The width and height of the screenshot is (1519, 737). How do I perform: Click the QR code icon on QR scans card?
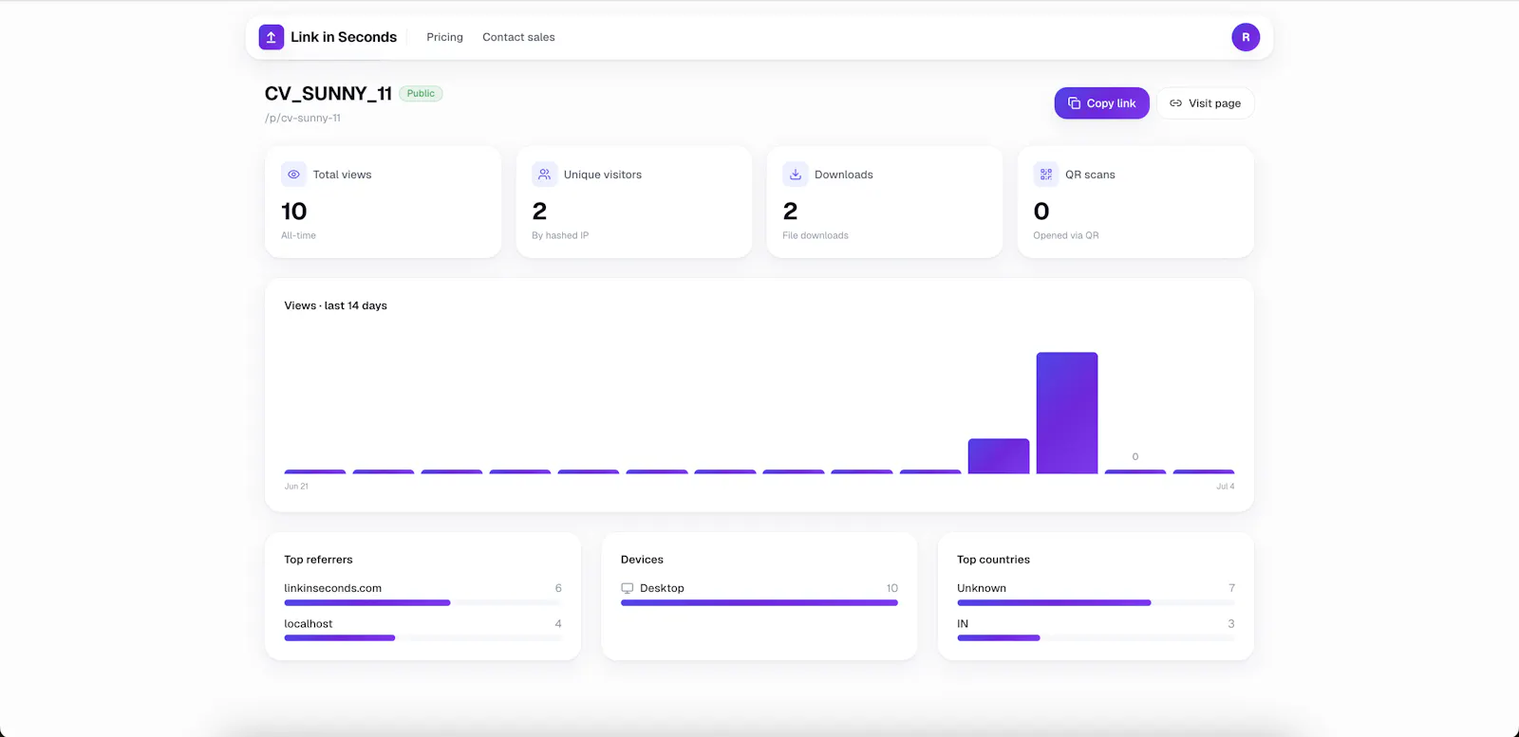tap(1045, 175)
